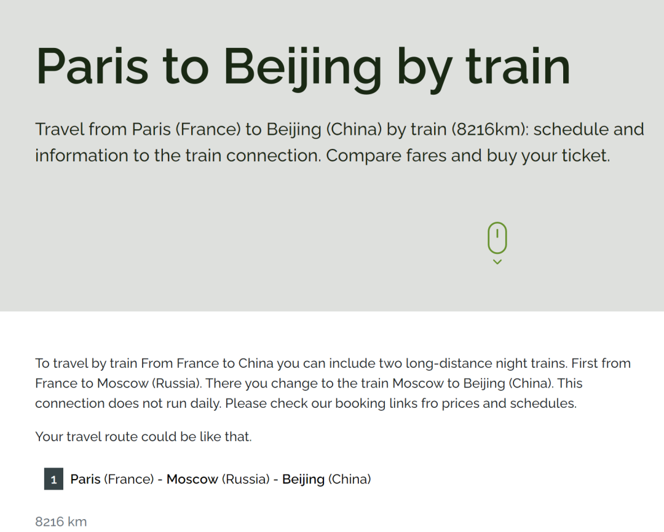Open the bold Beijing link in the route line

pyautogui.click(x=303, y=479)
